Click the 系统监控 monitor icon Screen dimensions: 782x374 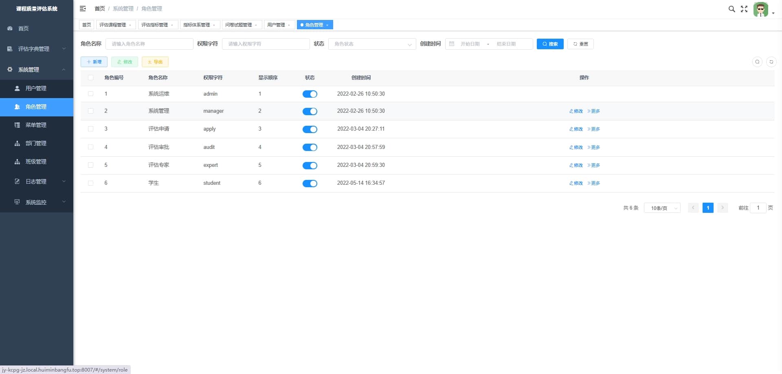point(17,202)
